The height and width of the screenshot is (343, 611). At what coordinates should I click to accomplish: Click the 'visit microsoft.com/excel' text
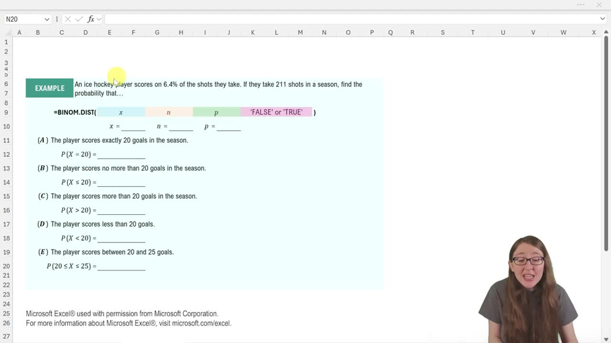[x=195, y=323]
